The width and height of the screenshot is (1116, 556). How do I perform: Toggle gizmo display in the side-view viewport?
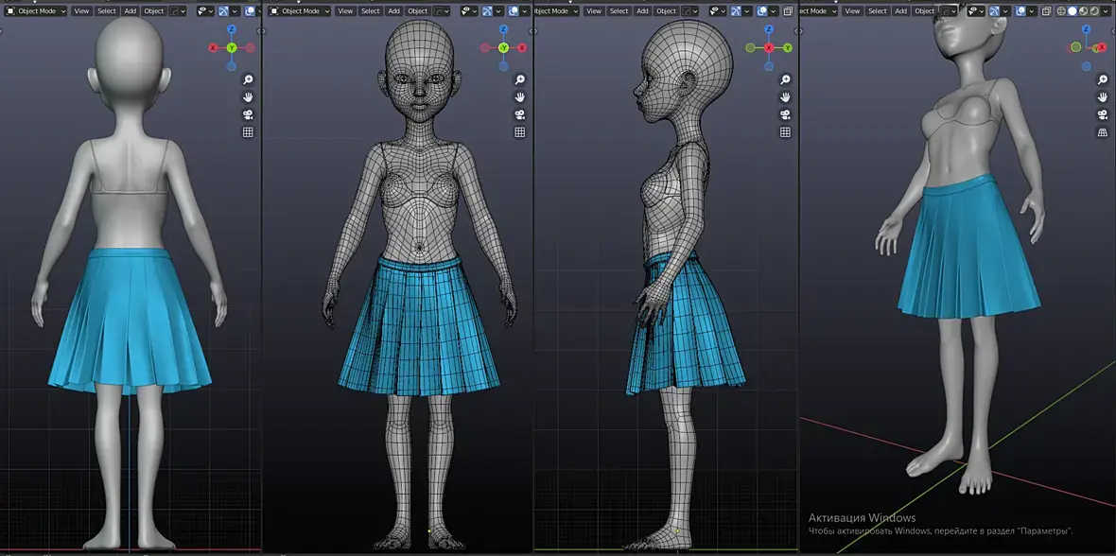736,10
